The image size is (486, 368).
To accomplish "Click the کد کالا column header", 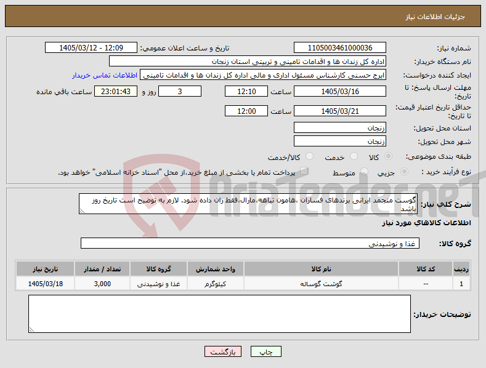I will (x=426, y=269).
